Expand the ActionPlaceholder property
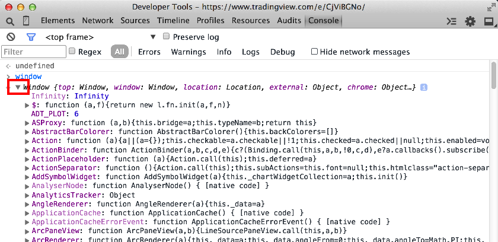This screenshot has height=242, width=498. pyautogui.click(x=27, y=158)
